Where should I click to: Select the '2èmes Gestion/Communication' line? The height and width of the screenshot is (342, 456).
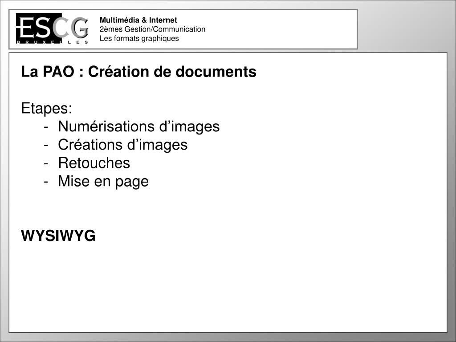point(152,29)
